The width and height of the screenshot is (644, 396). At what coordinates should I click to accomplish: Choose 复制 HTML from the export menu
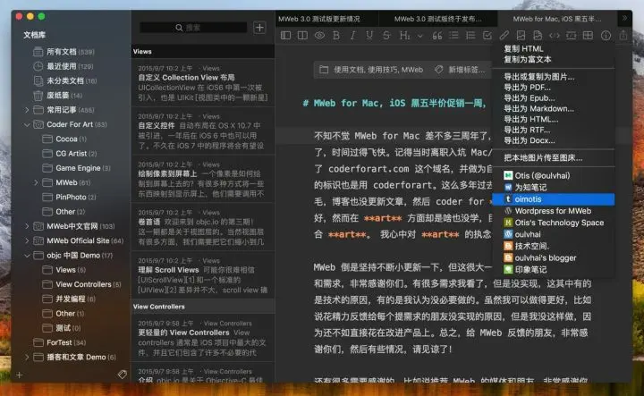click(x=554, y=49)
